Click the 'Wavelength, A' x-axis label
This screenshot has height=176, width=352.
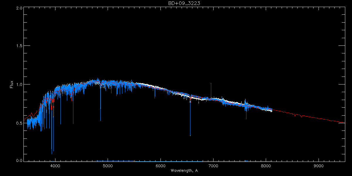184,171
